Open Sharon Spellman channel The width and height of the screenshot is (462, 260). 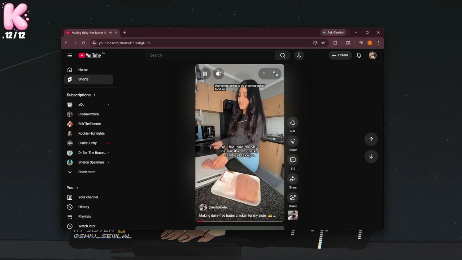[88, 162]
